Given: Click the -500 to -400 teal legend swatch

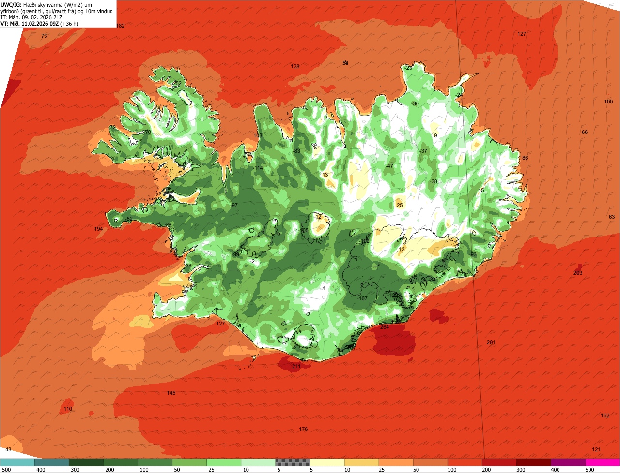Looking at the screenshot, I should point(17,462).
